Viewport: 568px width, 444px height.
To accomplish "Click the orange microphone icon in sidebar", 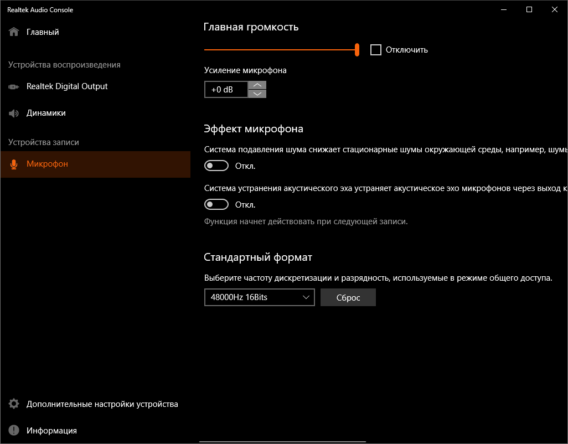I will (x=14, y=164).
